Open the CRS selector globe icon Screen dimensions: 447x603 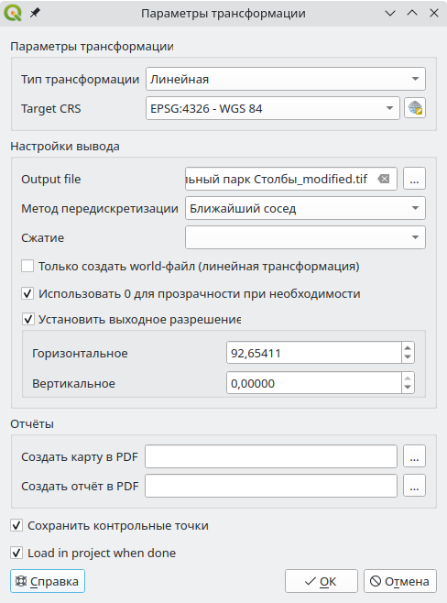click(415, 108)
